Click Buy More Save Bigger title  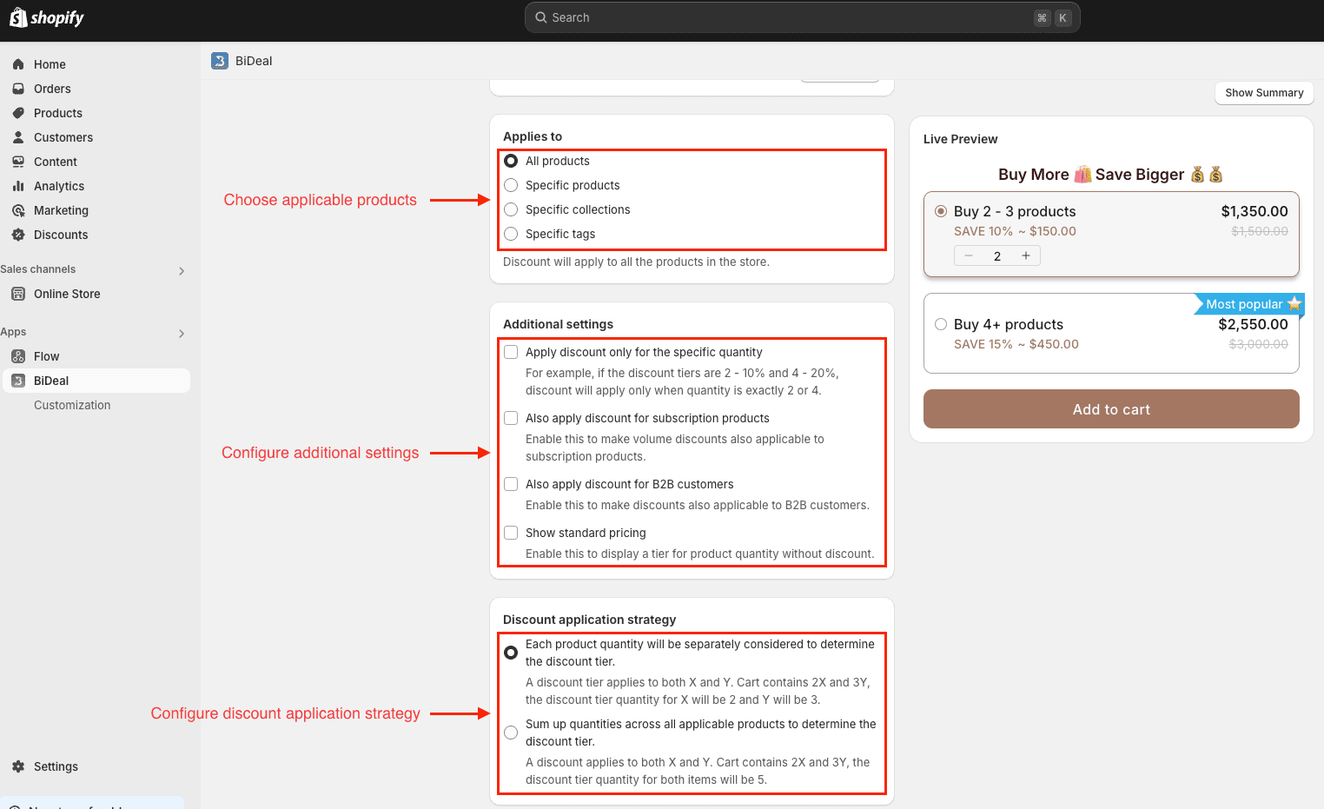(1110, 175)
